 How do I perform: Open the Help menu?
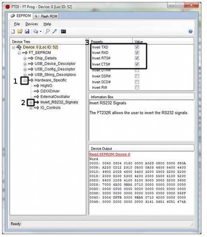pos(47,24)
